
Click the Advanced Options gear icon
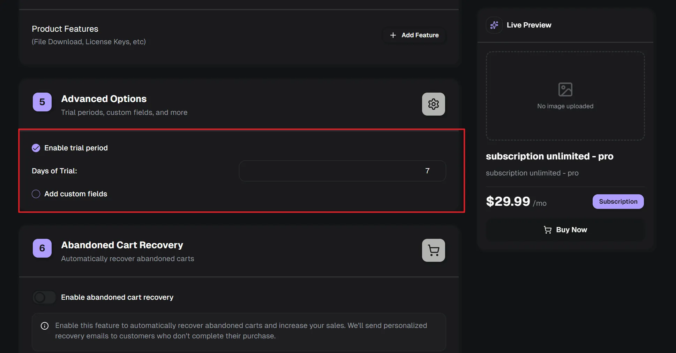[433, 104]
